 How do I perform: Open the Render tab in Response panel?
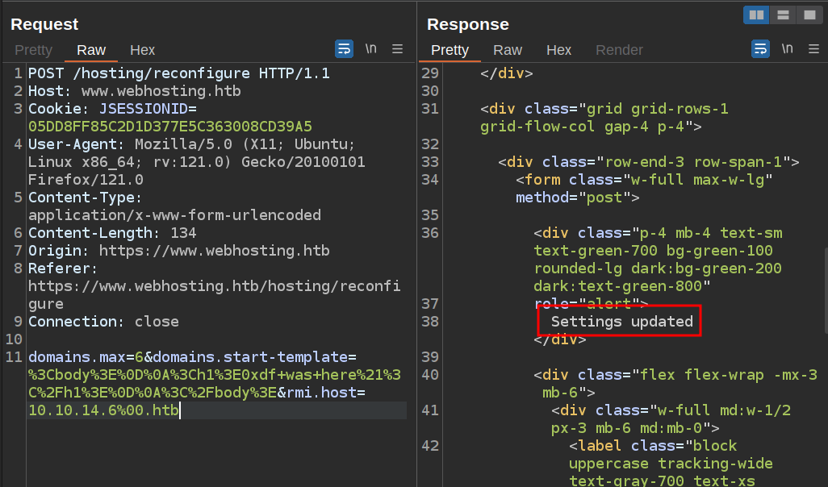coord(620,50)
